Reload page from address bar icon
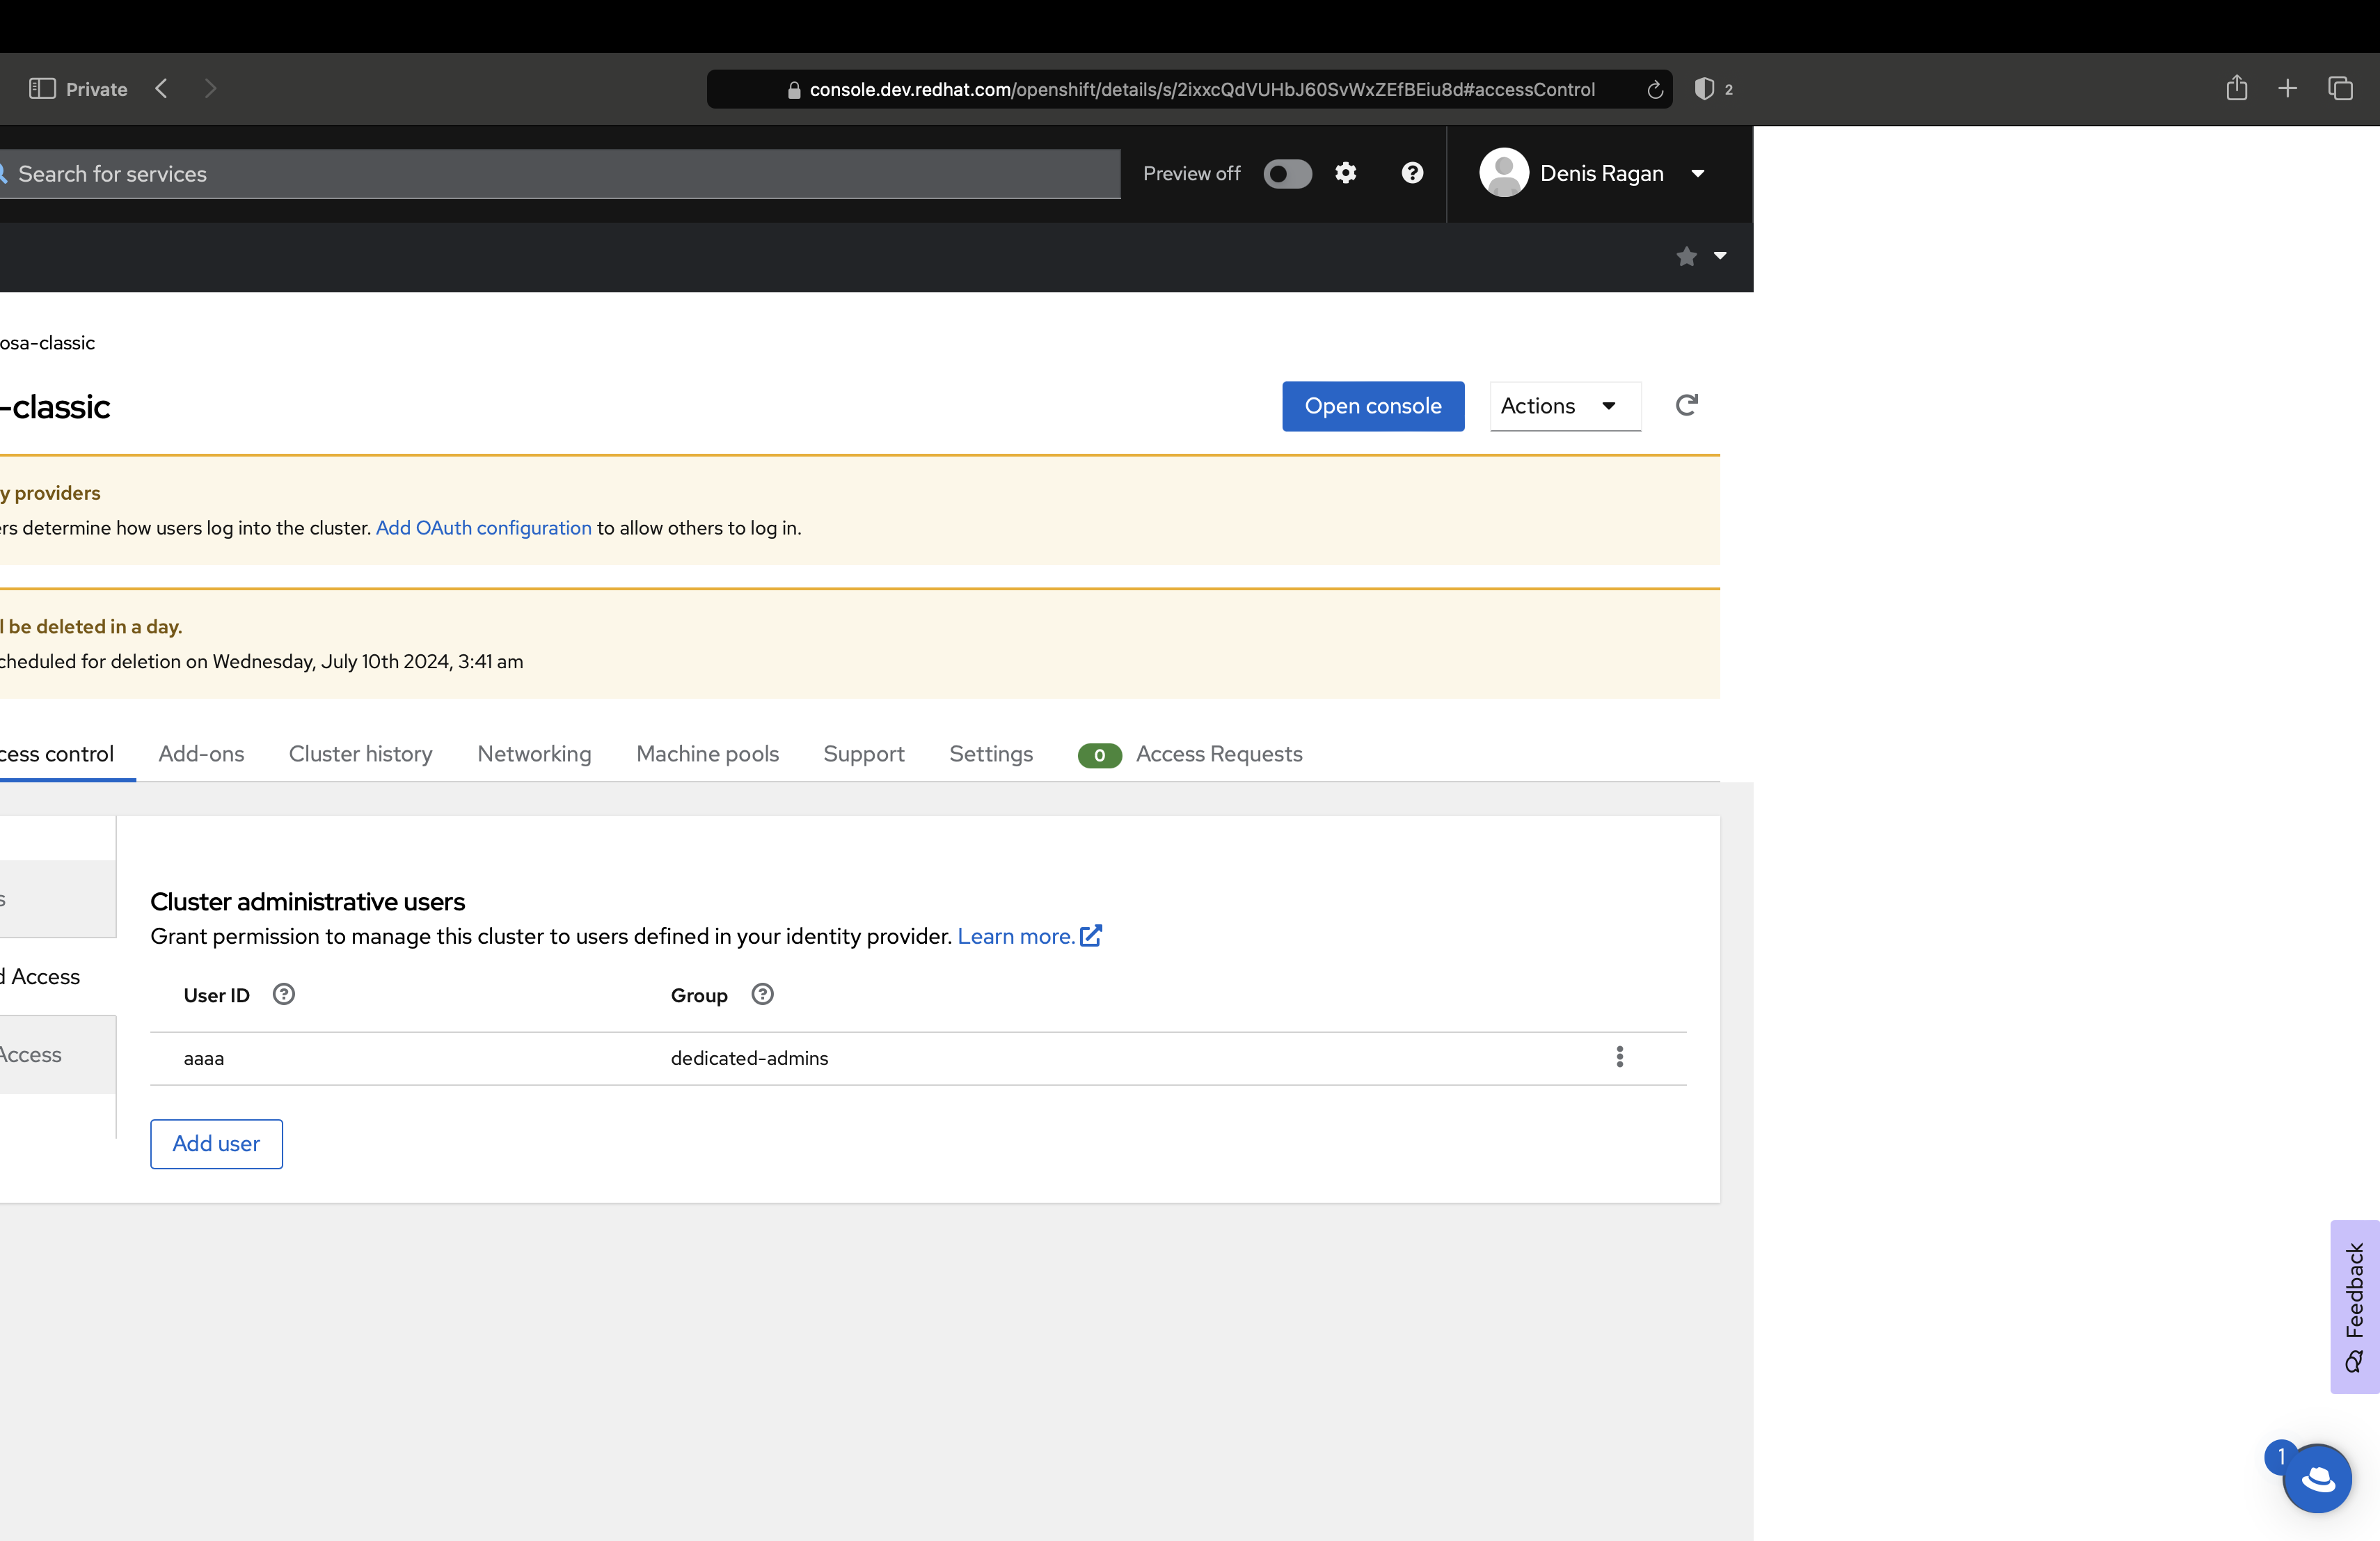The image size is (2380, 1541). pyautogui.click(x=1655, y=90)
